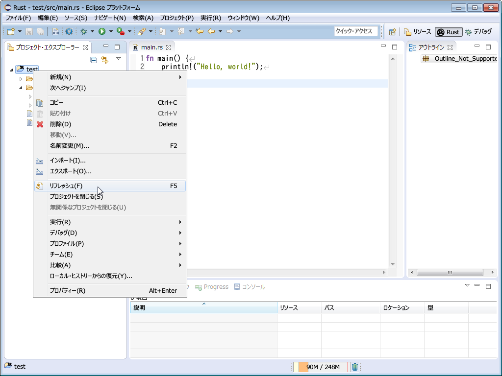Choose プロジェクトを閉じる(S) menu entry
The width and height of the screenshot is (502, 376).
110,197
